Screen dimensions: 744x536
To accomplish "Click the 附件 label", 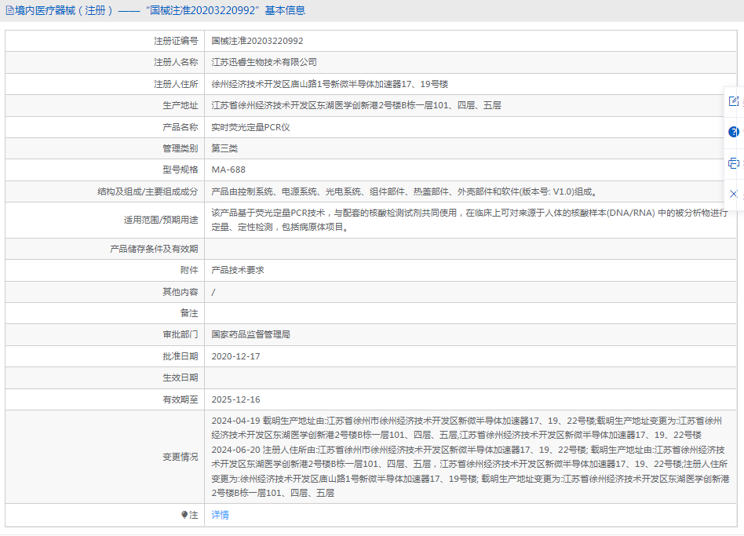I will point(189,270).
